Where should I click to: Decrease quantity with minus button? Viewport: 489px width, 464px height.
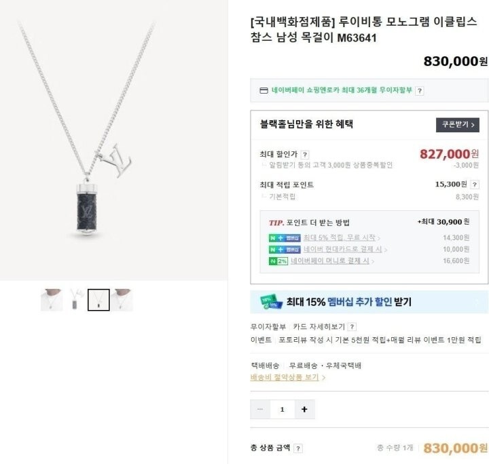coord(260,410)
